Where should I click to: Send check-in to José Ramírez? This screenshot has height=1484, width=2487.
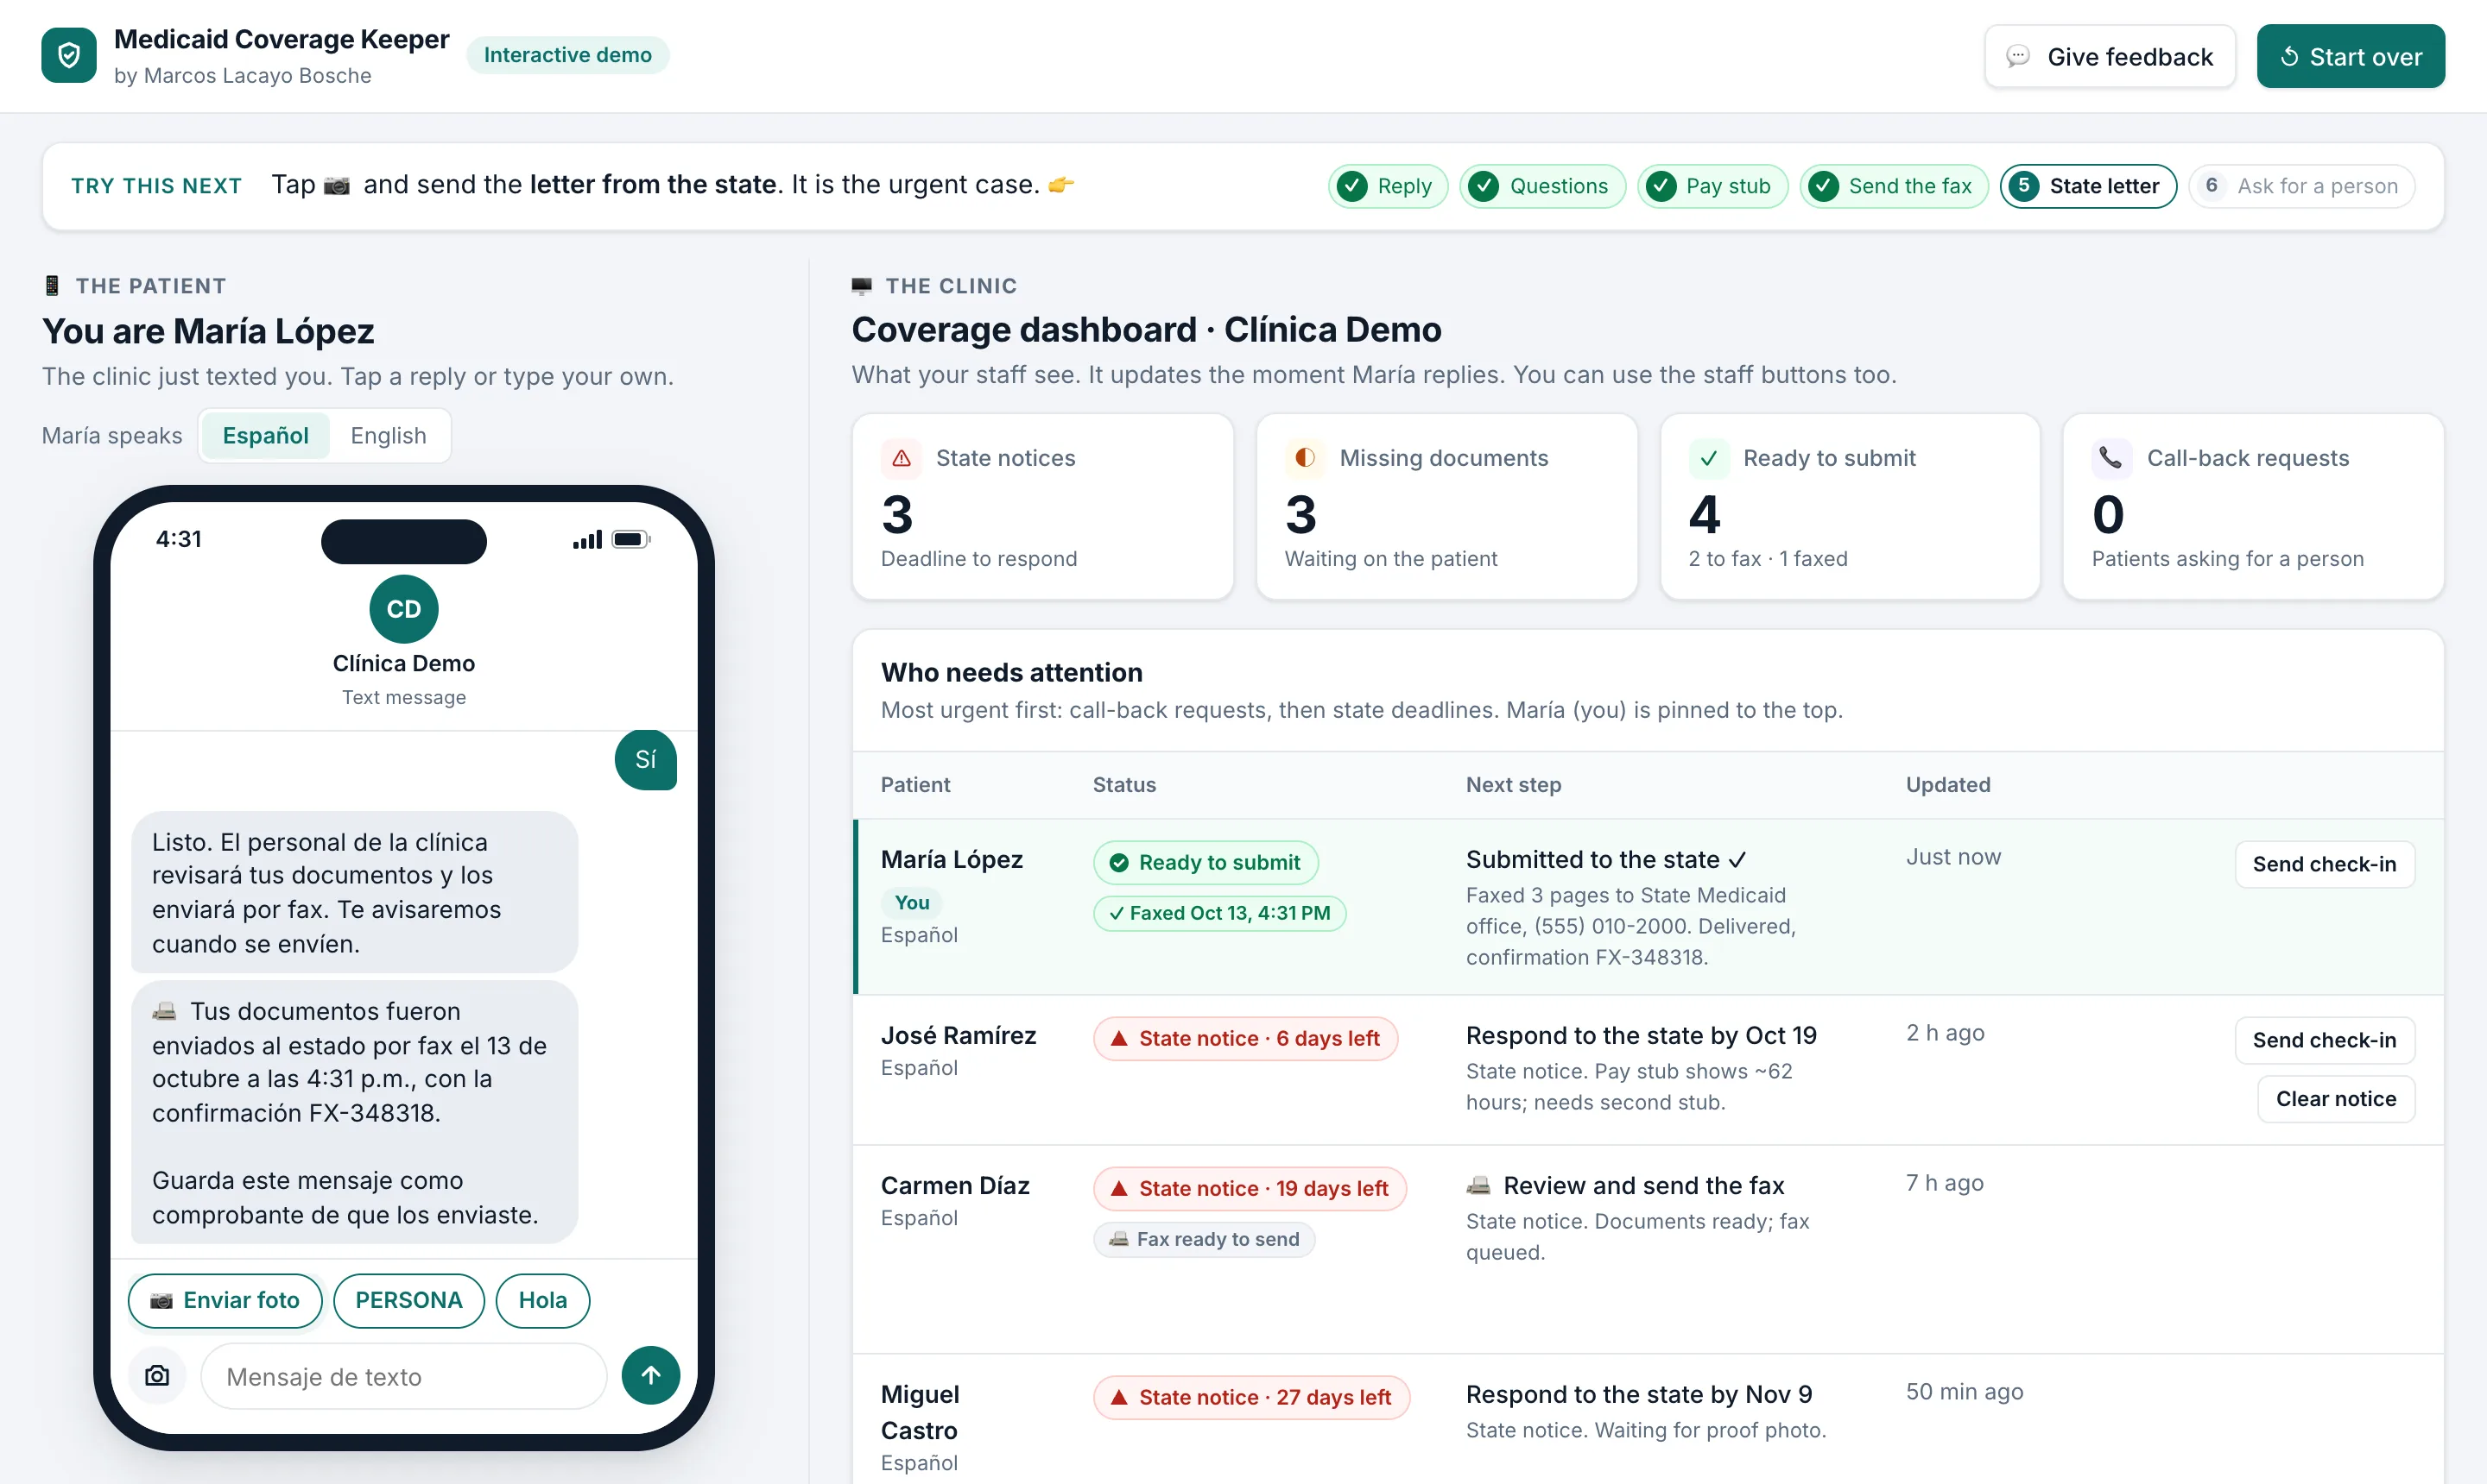point(2324,1040)
